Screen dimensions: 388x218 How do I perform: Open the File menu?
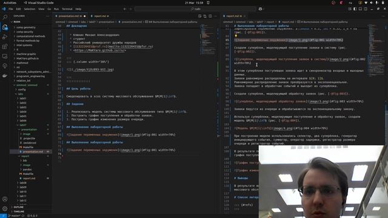[x=11, y=9]
